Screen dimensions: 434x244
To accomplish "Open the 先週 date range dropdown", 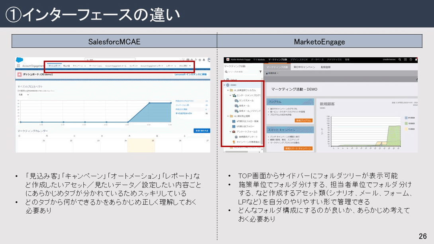I will (23, 95).
